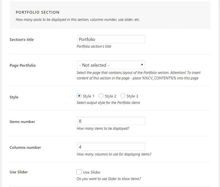220x187 pixels.
Task: Select the Style 1 radio button
Action: point(79,96)
